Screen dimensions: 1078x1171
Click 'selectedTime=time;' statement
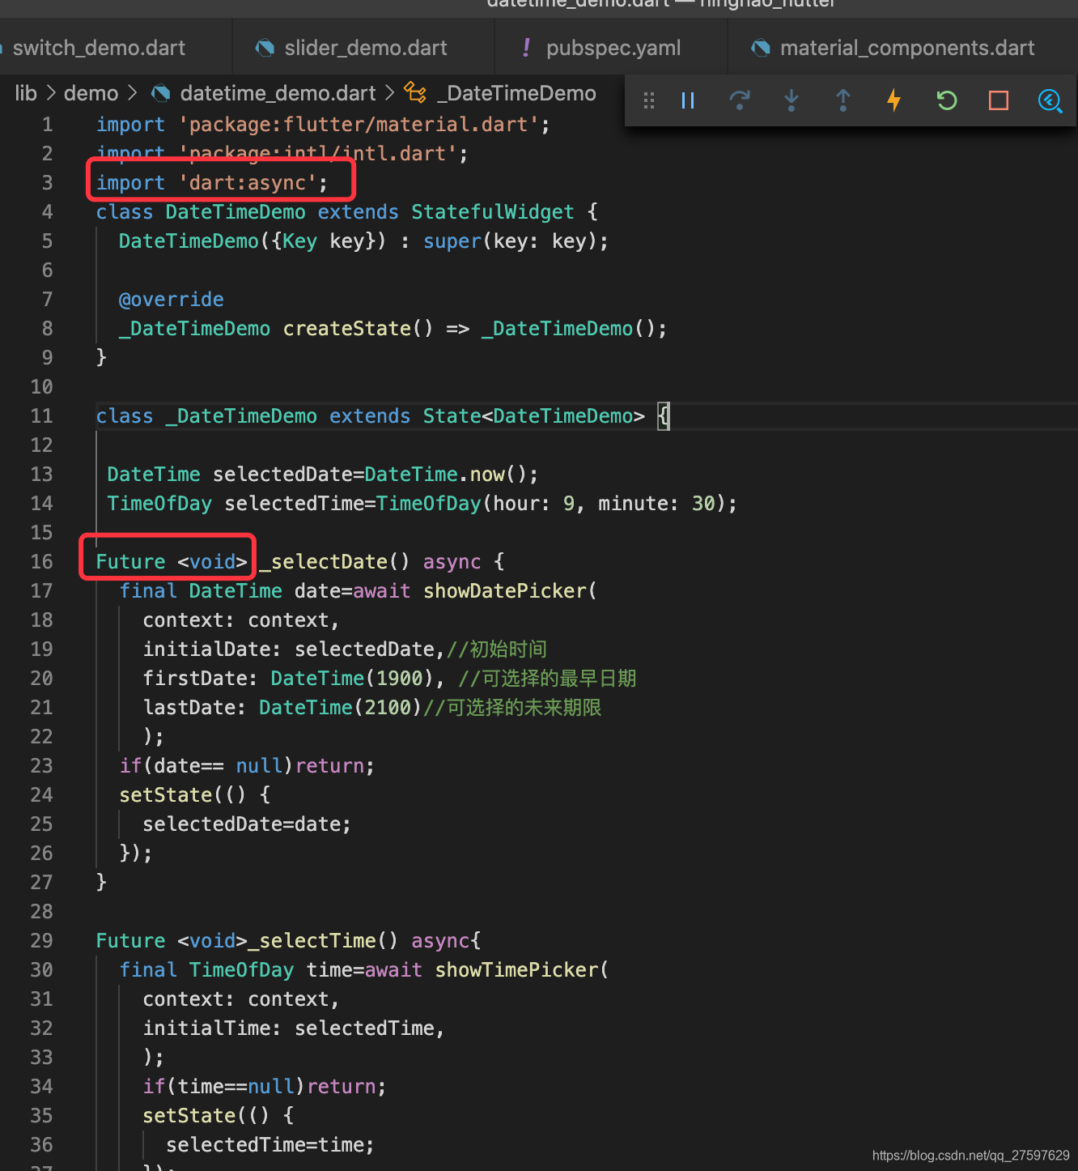pos(270,1145)
